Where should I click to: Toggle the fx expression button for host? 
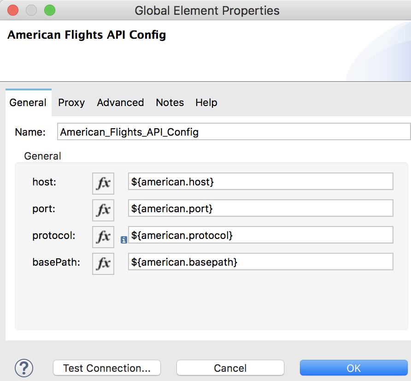[x=103, y=183]
